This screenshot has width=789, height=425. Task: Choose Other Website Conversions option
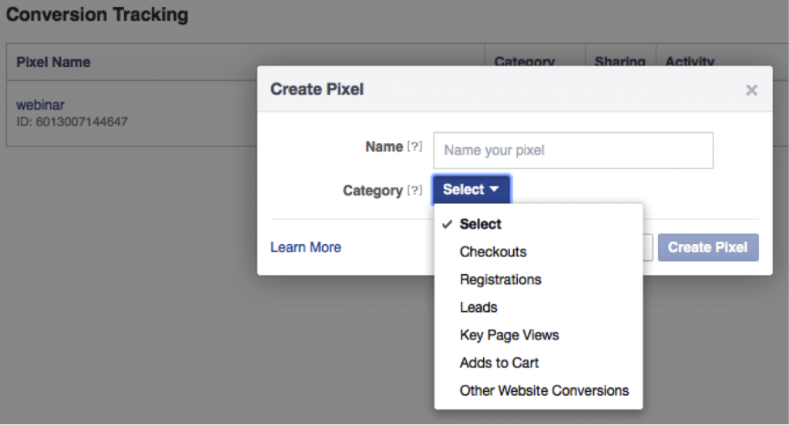coord(544,390)
